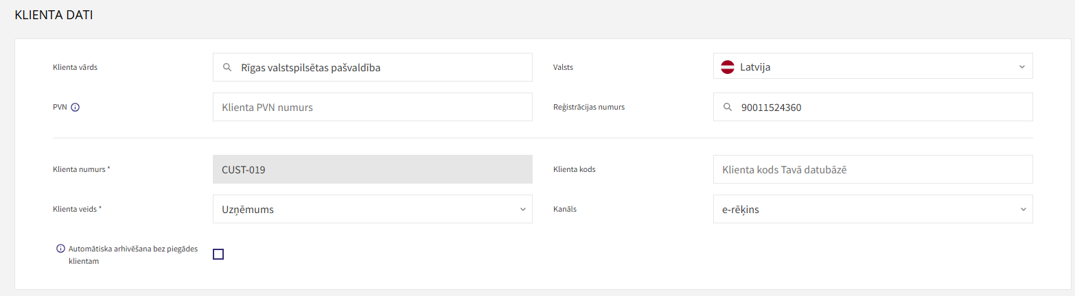Click the Reģistrācijas numurs label
Viewport: 1075px width, 296px height.
point(589,107)
